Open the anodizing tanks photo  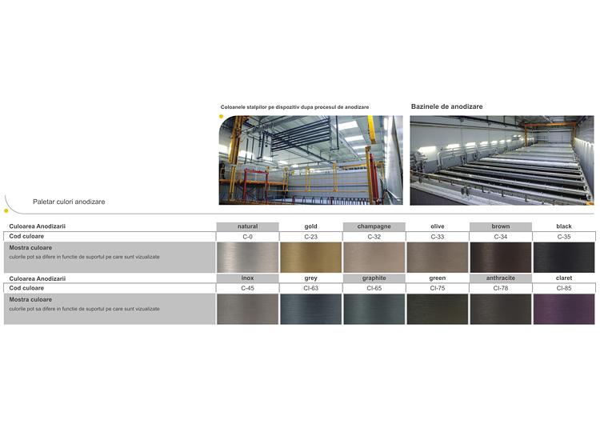coord(502,160)
